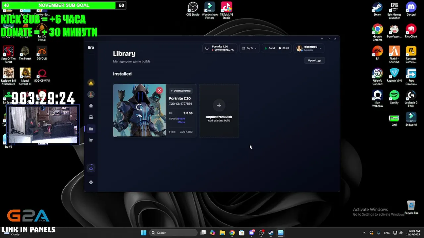
Task: Cancel the Fortnite 7.20 download with red X
Action: [159, 90]
